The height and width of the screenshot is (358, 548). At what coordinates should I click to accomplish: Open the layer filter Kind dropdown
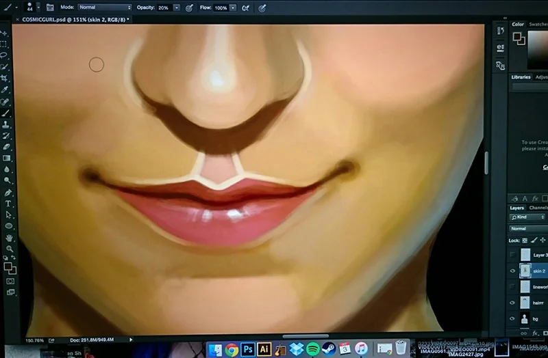point(527,217)
